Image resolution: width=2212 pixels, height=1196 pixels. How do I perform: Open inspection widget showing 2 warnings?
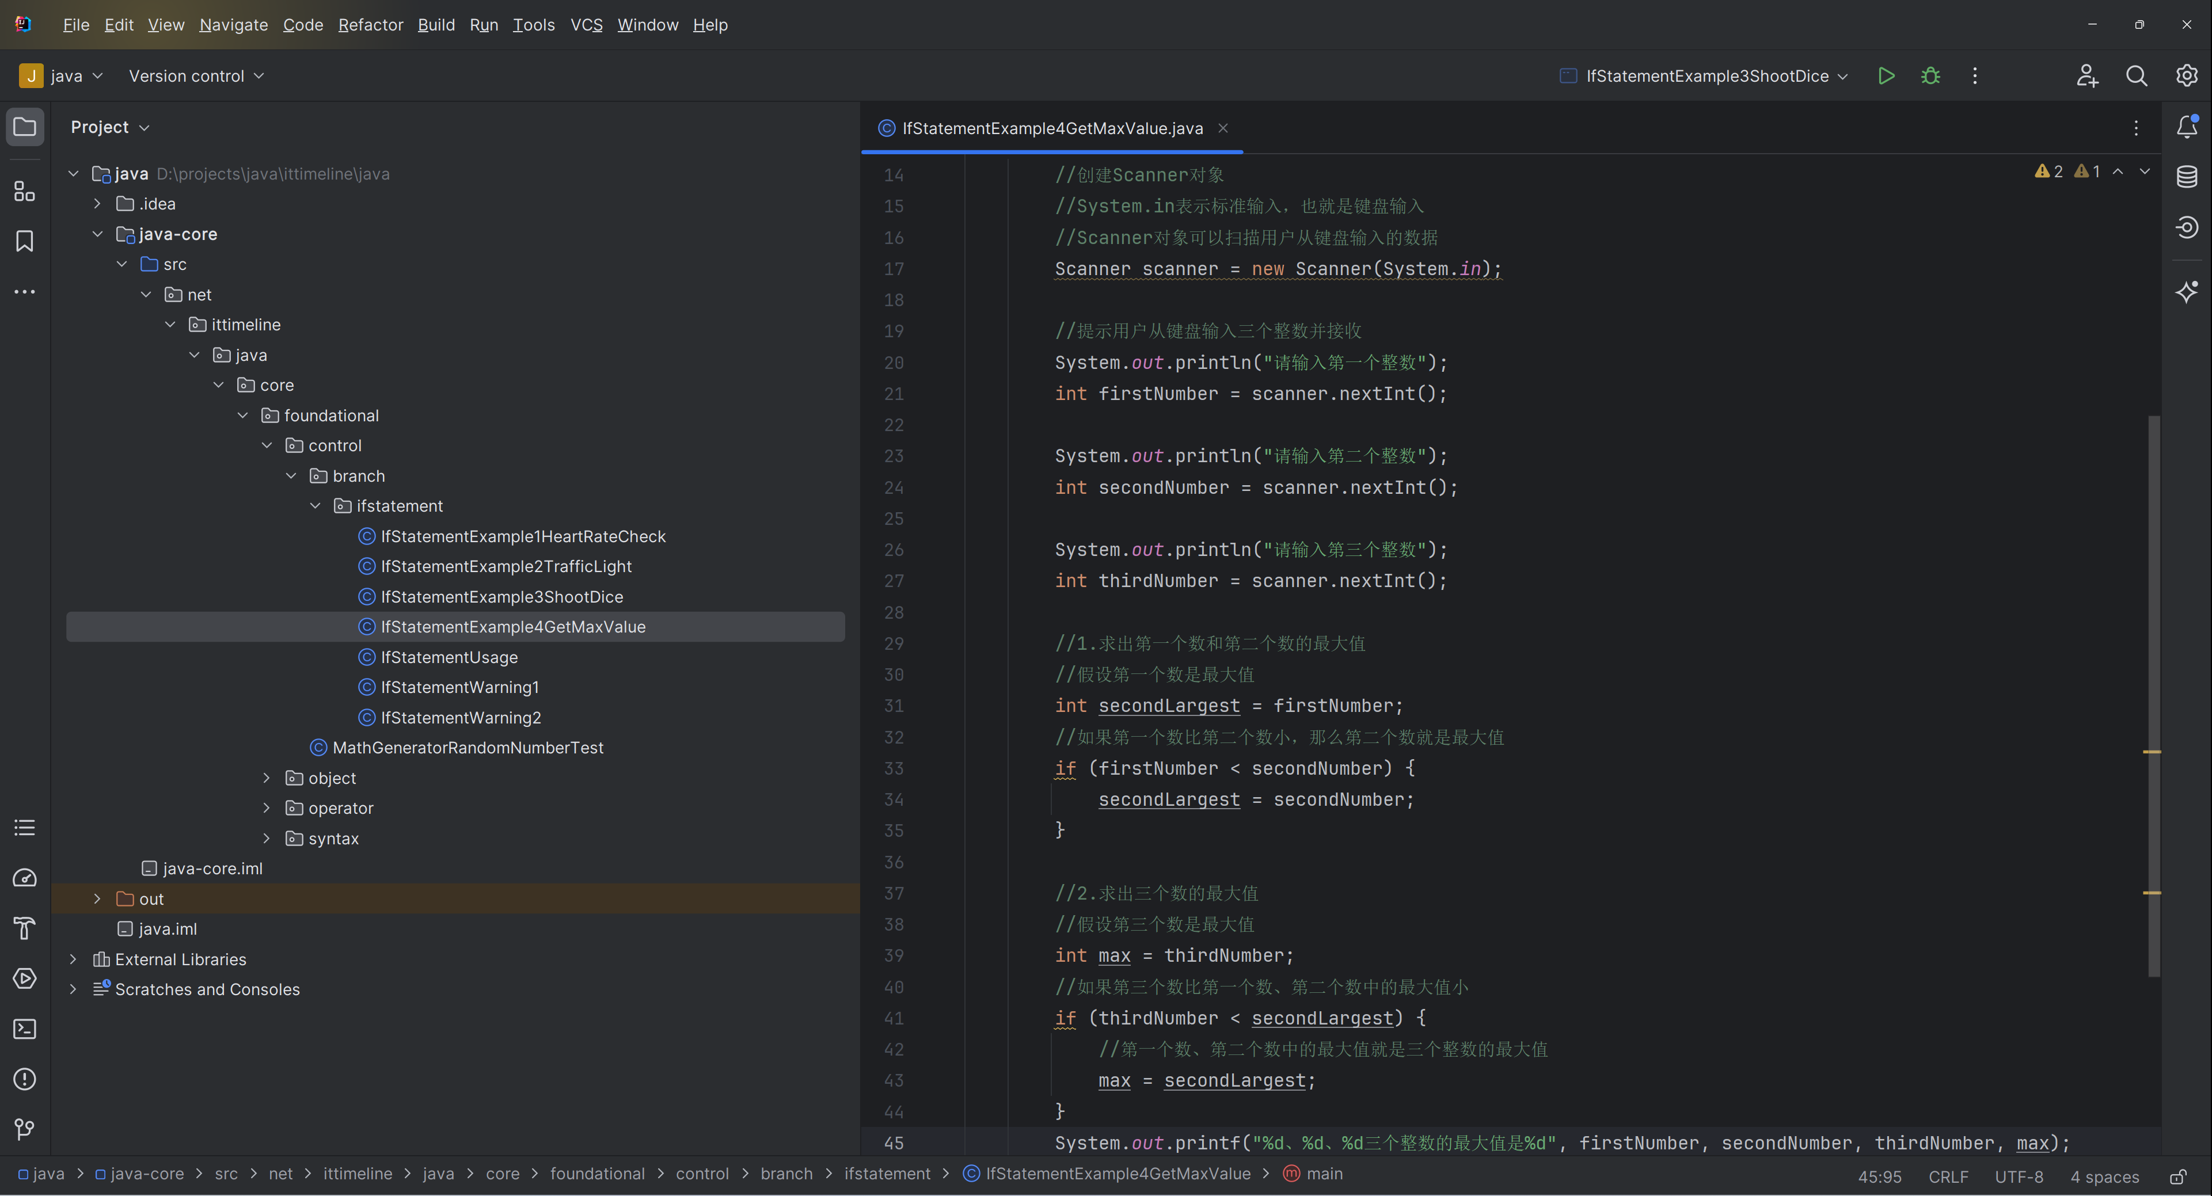tap(2049, 171)
